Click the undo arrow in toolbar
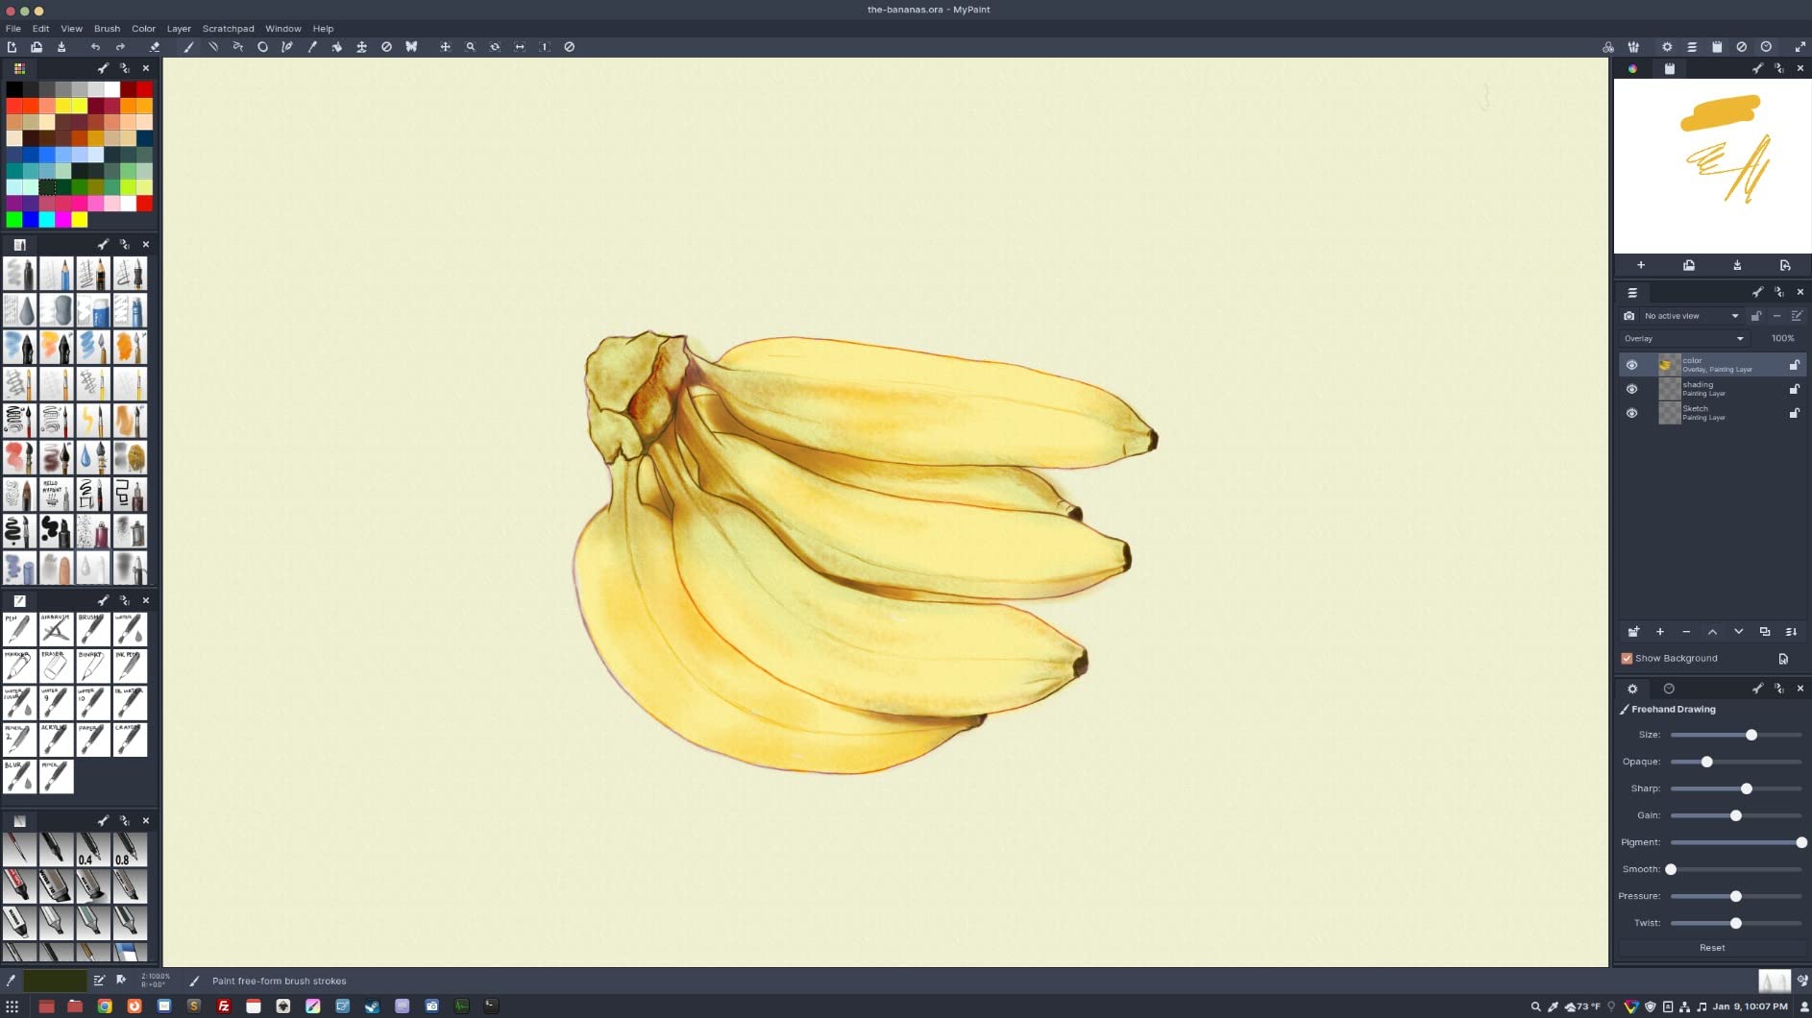The height and width of the screenshot is (1018, 1812). [95, 46]
